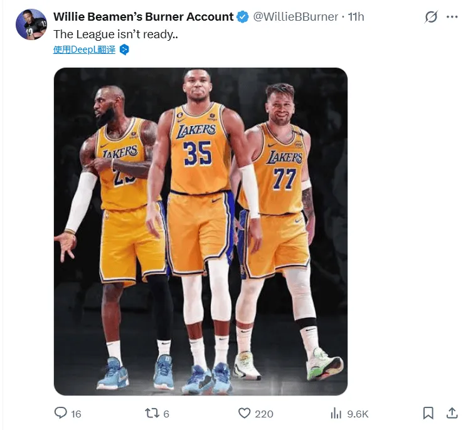This screenshot has height=430, width=468.
Task: Click display name Willie Beamen's Burner Account
Action: point(143,17)
